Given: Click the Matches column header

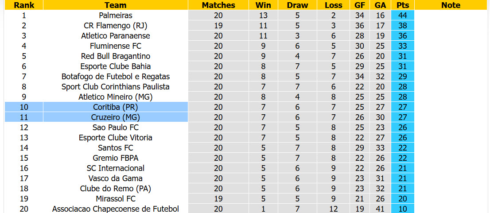Looking at the screenshot, I should pyautogui.click(x=218, y=5).
